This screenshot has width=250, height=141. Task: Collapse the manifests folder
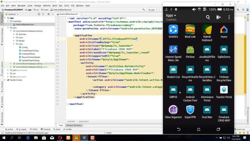(8, 21)
